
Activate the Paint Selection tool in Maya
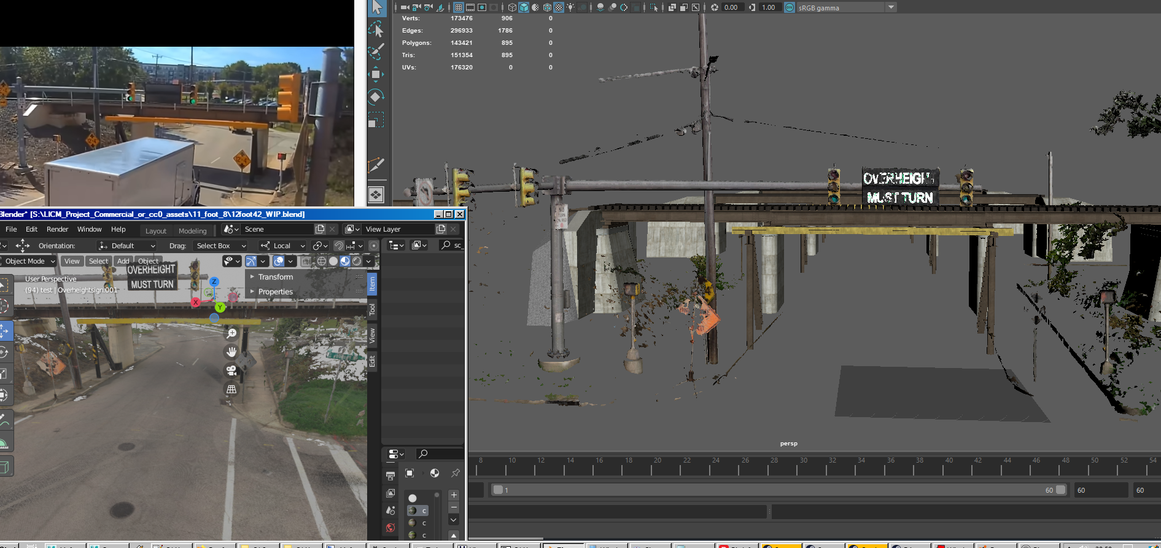click(x=376, y=50)
